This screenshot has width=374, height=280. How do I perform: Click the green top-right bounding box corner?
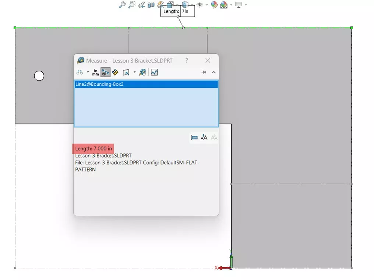352,28
